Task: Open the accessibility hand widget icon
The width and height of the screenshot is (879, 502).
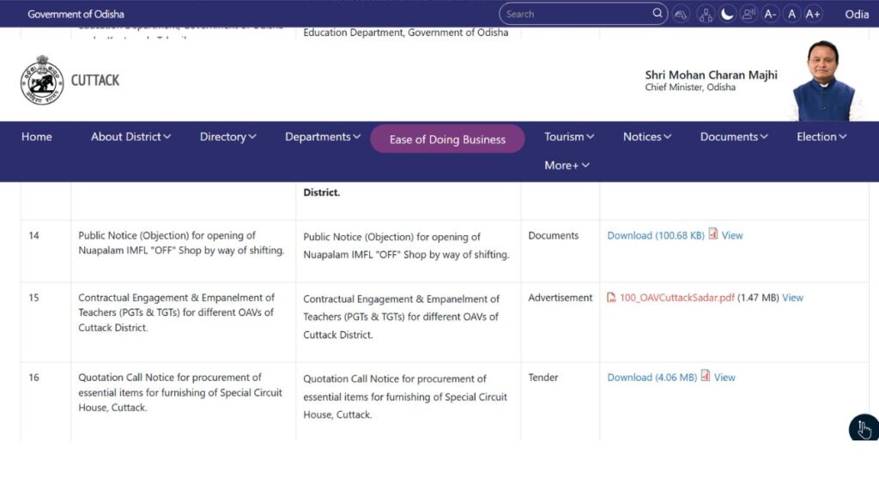Action: [x=864, y=429]
